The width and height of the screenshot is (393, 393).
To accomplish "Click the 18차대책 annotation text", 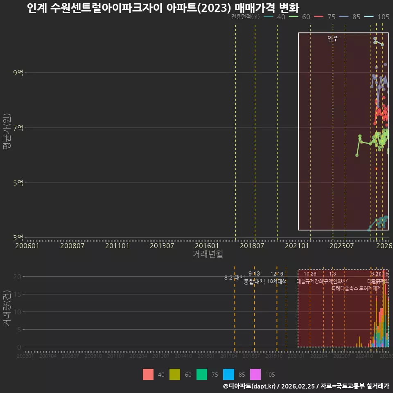I will point(277,281).
